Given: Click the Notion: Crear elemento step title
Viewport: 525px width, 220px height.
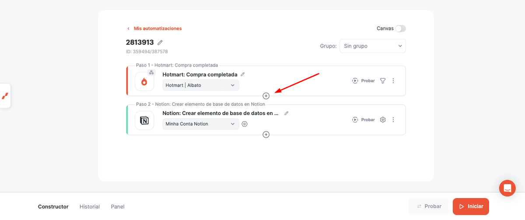Looking at the screenshot, I should (x=220, y=113).
